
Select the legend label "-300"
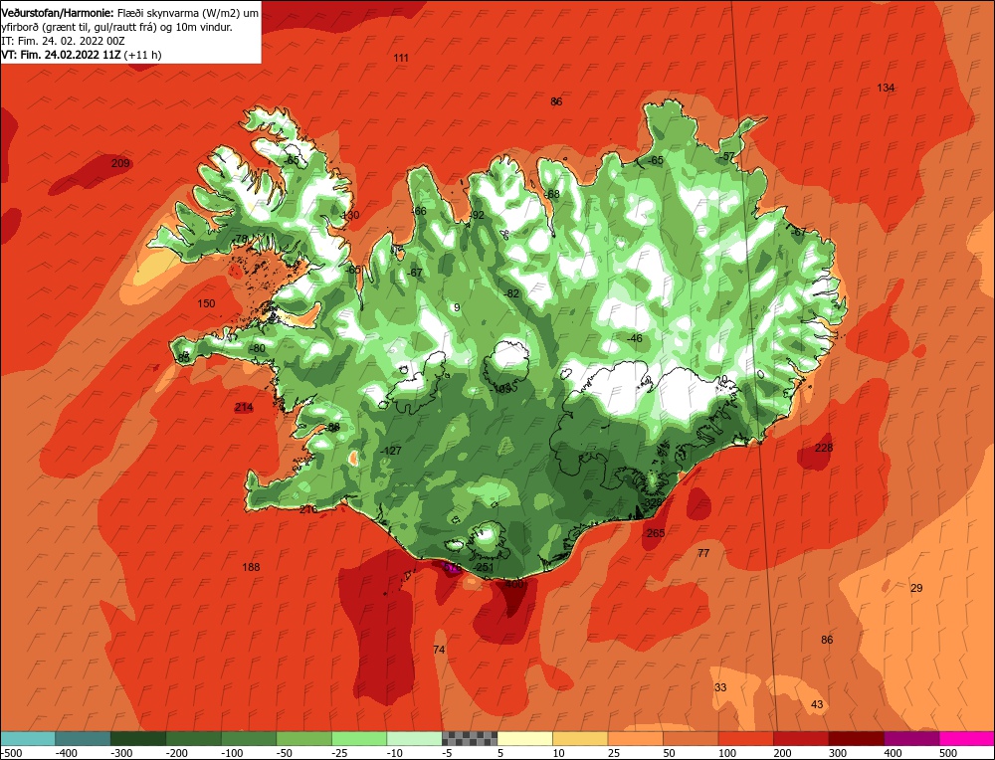point(121,753)
